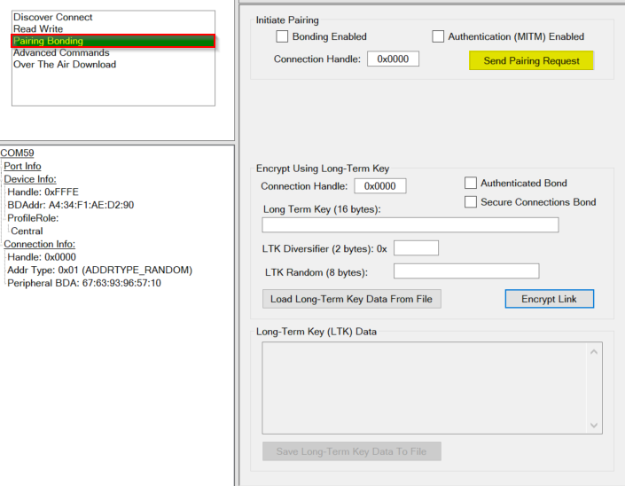Screen dimensions: 625x486
Task: Tick the Secure Connections Bond checkbox
Action: coord(472,202)
